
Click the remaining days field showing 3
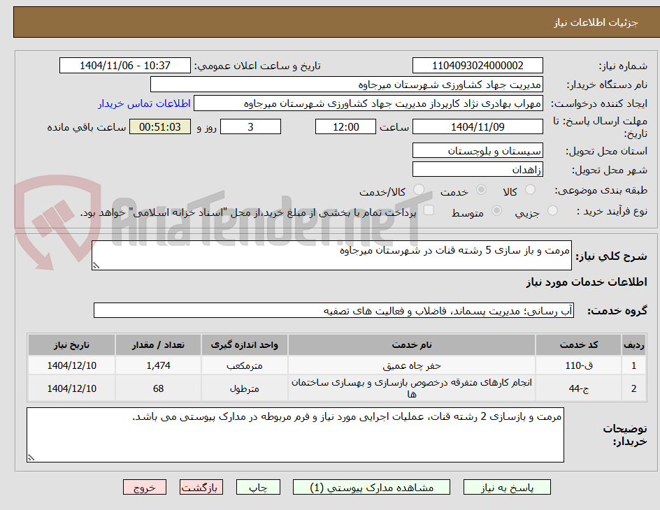(250, 126)
